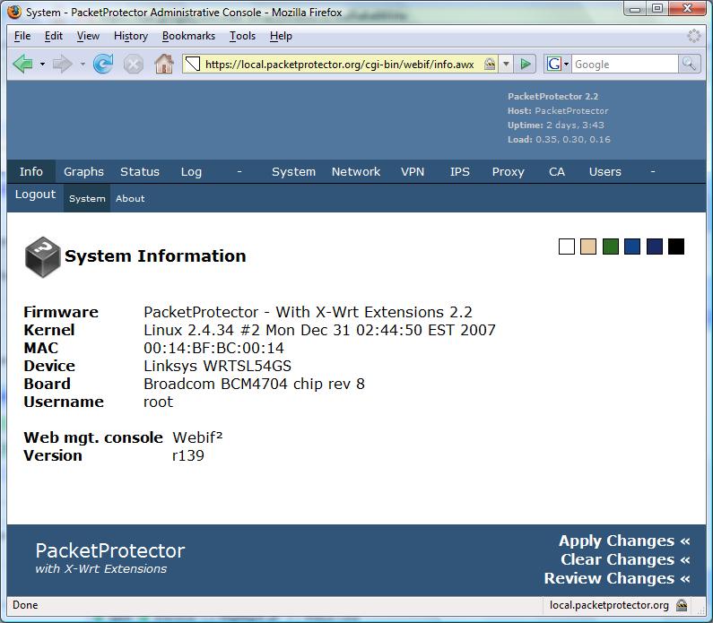
Task: Click the Google search input field
Action: click(625, 64)
